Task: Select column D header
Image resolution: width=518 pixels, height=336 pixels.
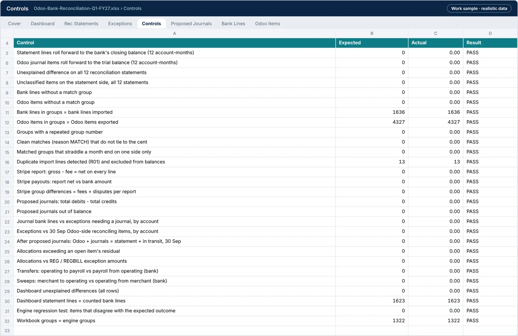Action: coord(490,33)
